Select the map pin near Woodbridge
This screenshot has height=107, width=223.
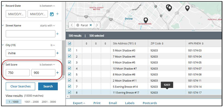(x=146, y=20)
